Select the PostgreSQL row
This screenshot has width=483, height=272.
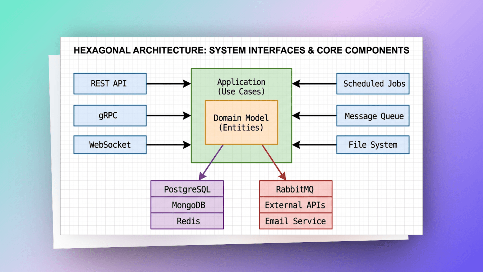(187, 189)
